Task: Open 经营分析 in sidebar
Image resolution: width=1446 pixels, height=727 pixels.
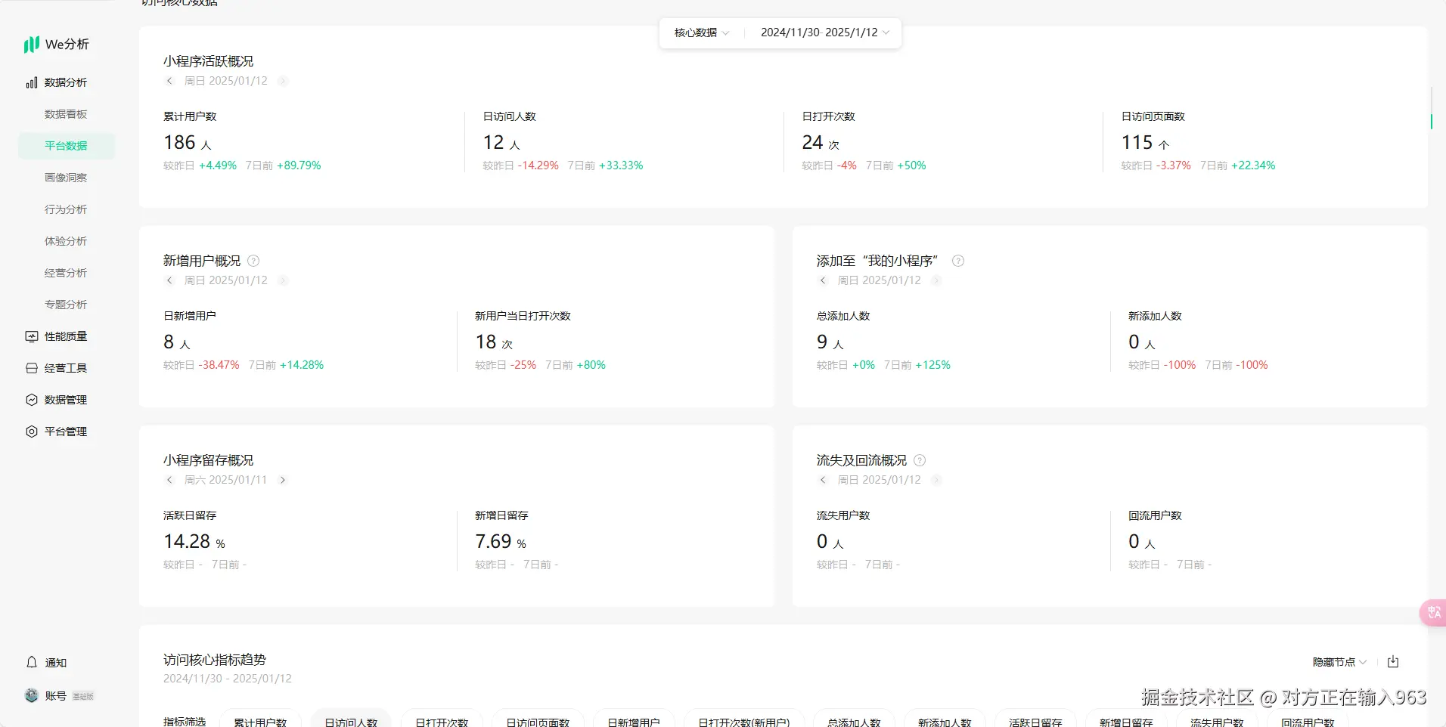Action: tap(66, 273)
